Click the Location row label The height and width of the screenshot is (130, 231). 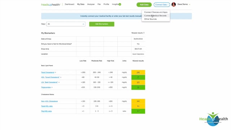44,54
